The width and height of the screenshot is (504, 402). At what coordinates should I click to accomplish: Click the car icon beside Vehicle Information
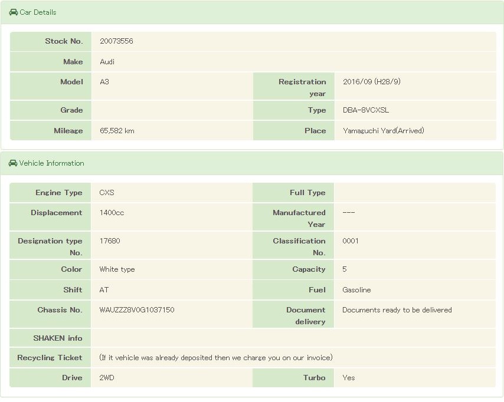coord(13,163)
